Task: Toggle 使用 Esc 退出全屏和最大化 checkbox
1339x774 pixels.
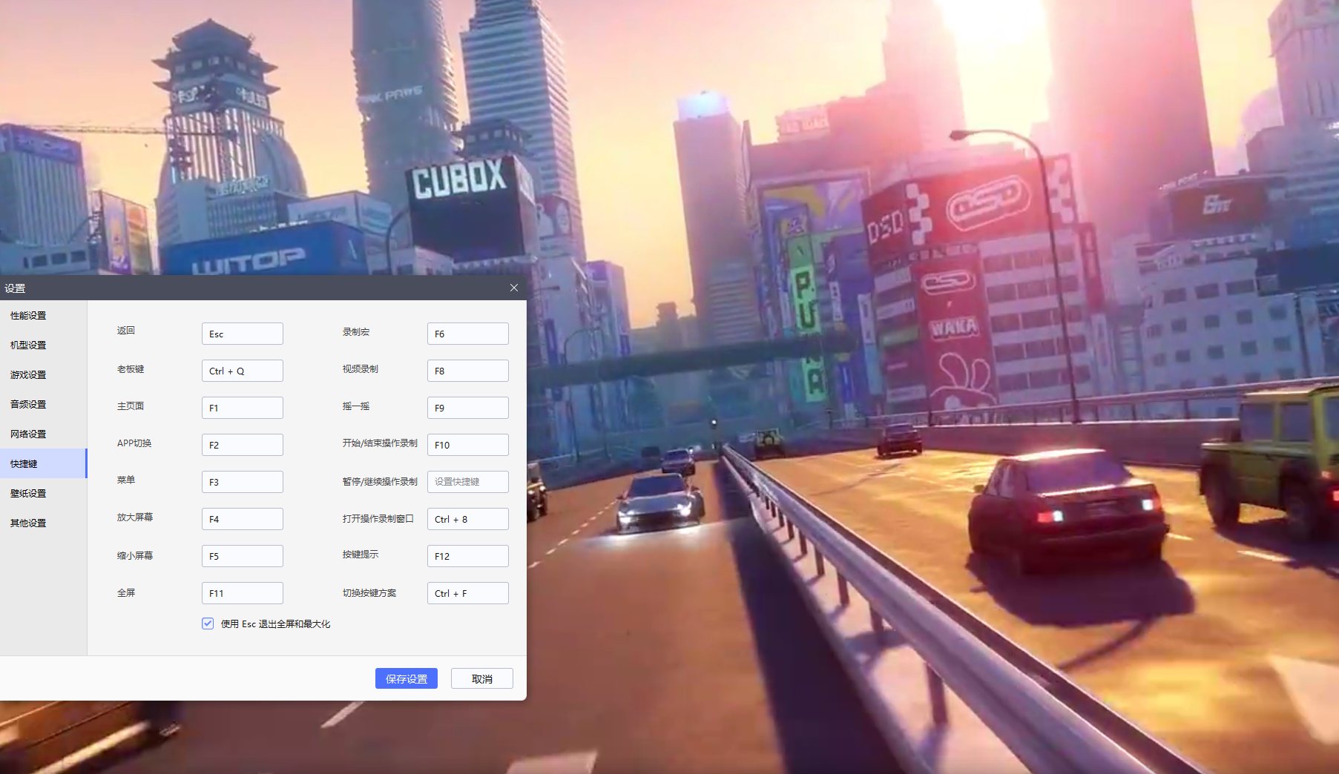Action: tap(208, 623)
